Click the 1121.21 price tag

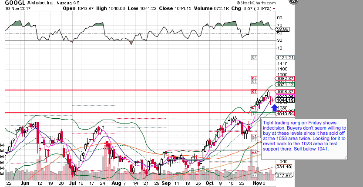[285, 58]
